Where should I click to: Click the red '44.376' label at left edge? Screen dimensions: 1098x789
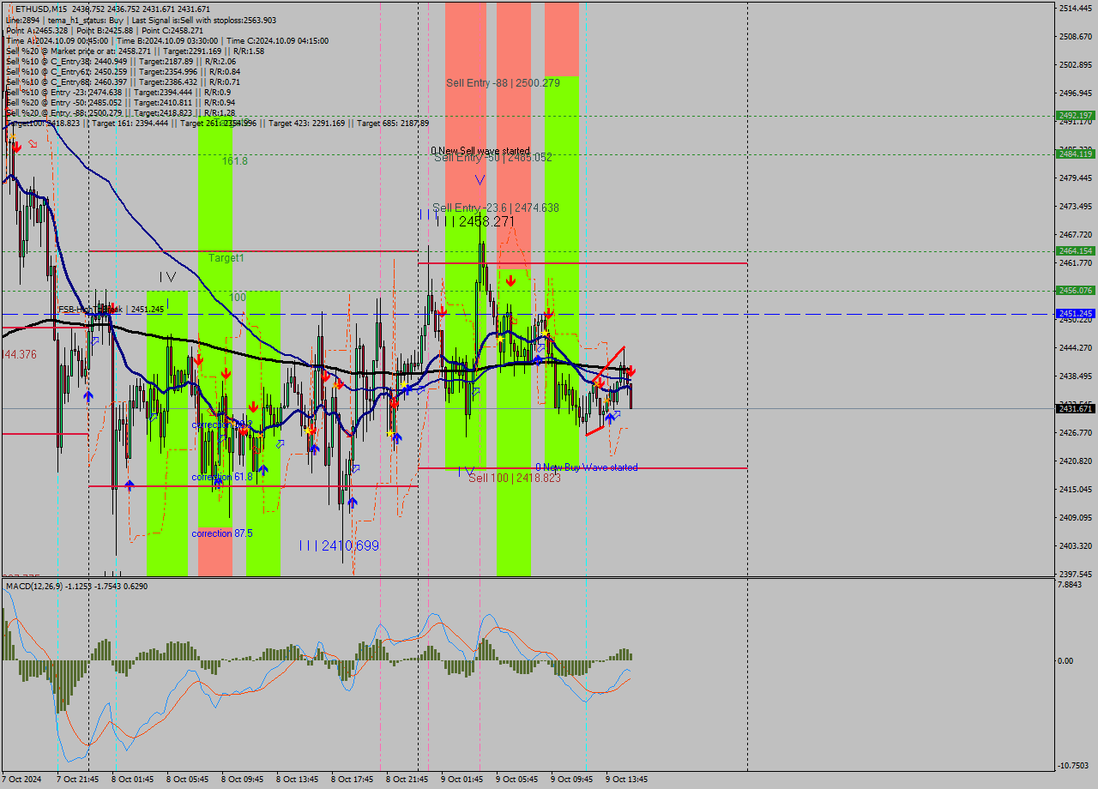coord(21,354)
